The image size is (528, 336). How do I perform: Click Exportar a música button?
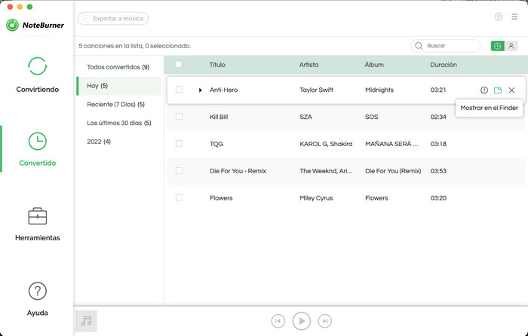(113, 19)
